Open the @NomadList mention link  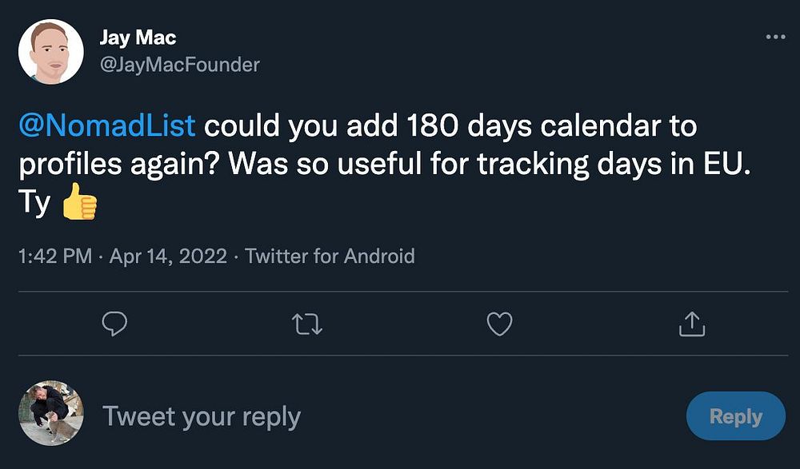[x=106, y=125]
